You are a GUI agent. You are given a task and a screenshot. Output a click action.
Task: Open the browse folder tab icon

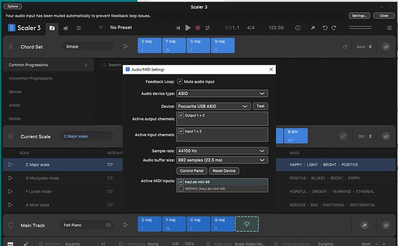52,28
